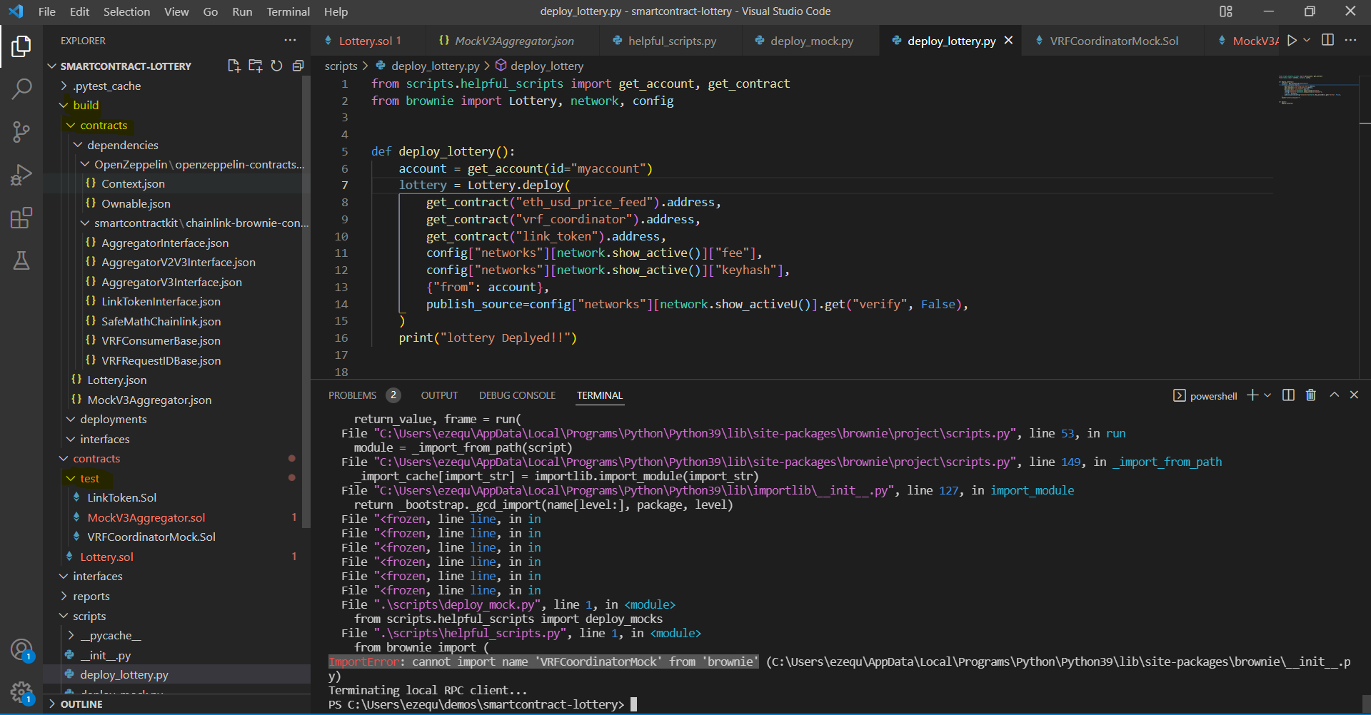This screenshot has height=715, width=1371.
Task: Toggle the customize layout control
Action: coord(1226,11)
